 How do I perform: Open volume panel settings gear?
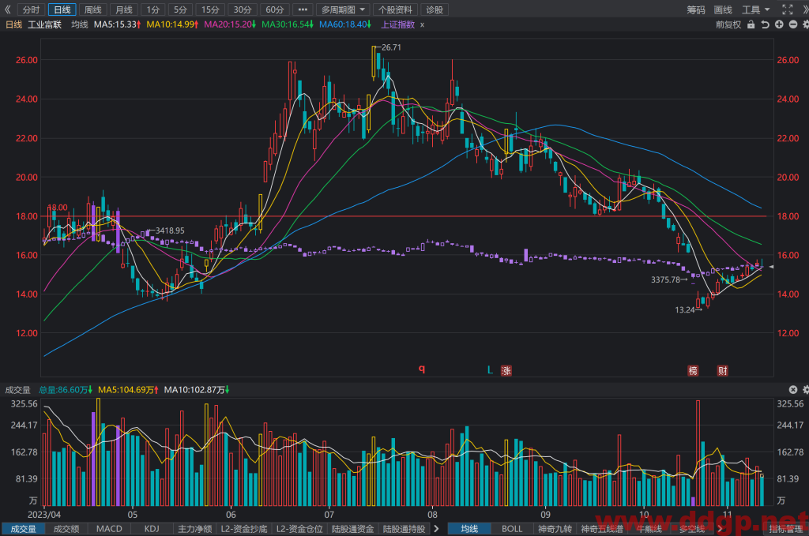pos(805,390)
